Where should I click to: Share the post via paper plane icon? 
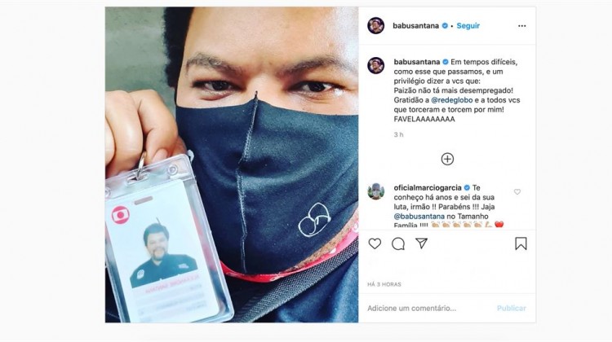(x=422, y=243)
